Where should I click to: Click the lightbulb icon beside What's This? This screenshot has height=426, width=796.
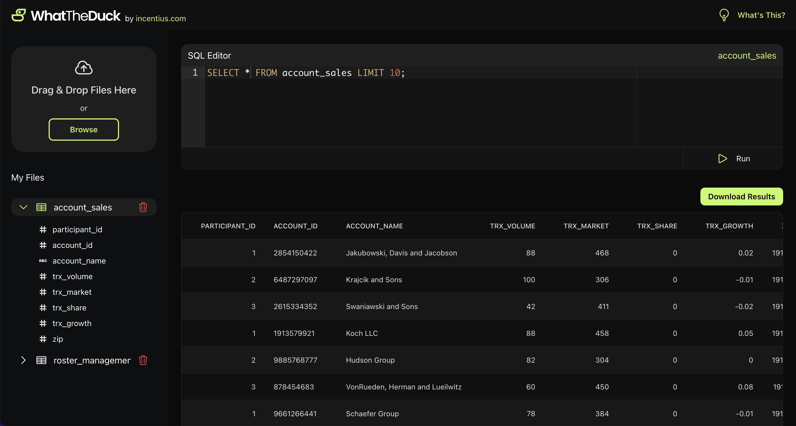[724, 15]
